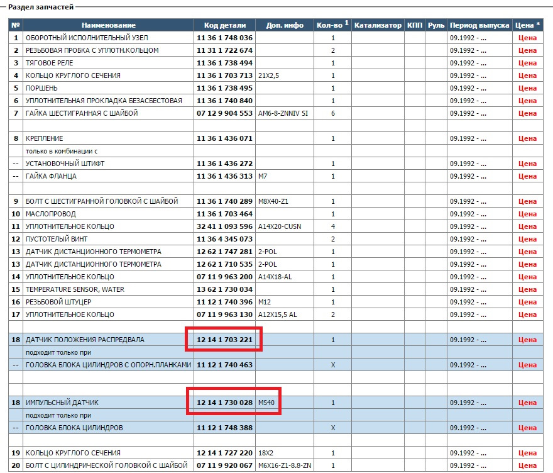Click part name РЕЗЬБОВАЯ ПРОБКА С УПЛОТН.КОЛЬЦОМ

92,50
